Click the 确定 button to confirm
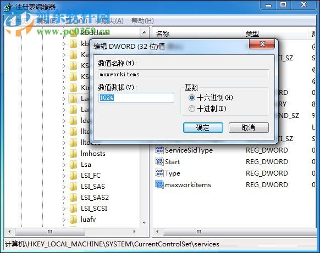This screenshot has width=320, height=253. coord(203,128)
